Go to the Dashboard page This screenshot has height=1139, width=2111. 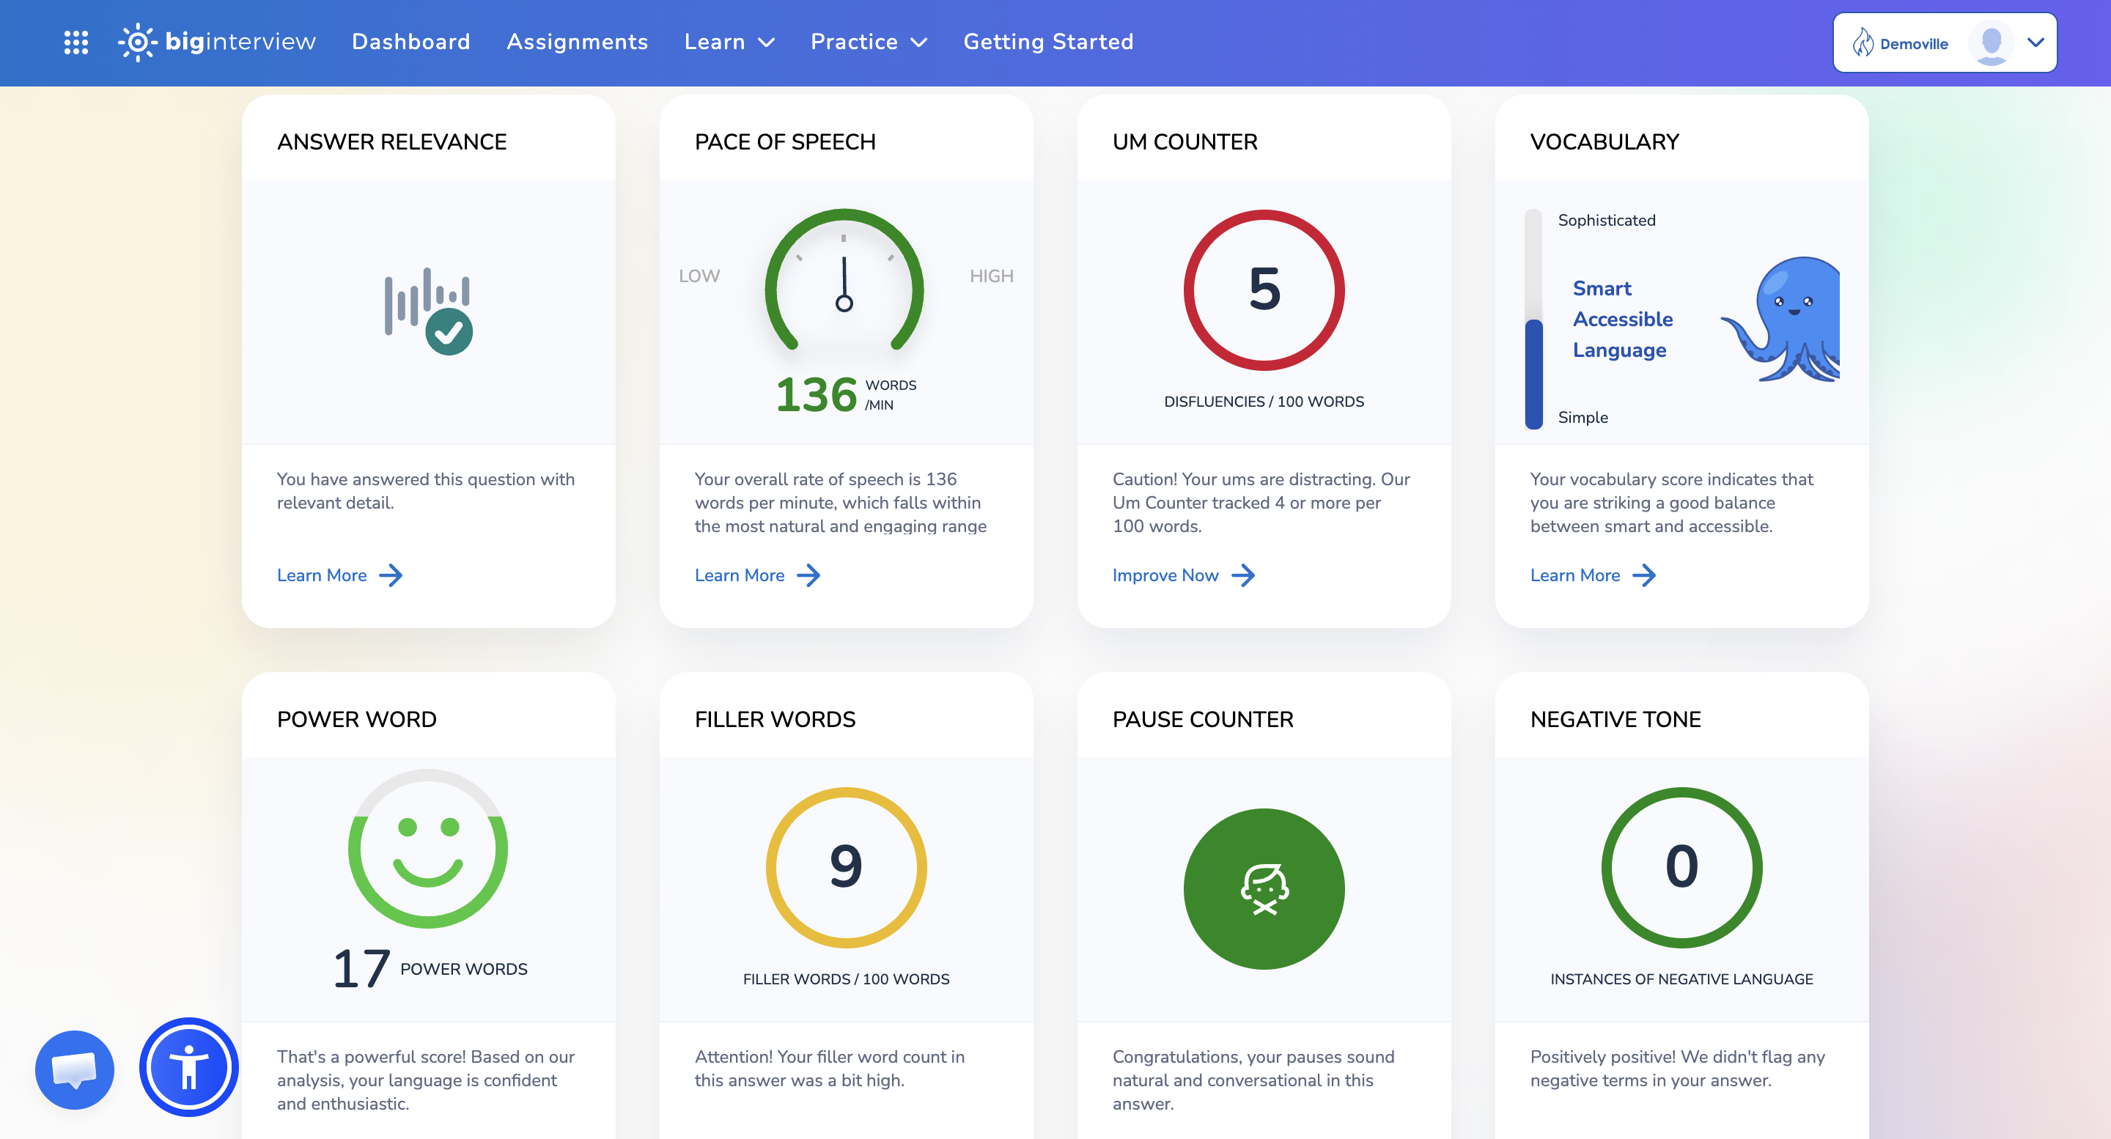[410, 42]
